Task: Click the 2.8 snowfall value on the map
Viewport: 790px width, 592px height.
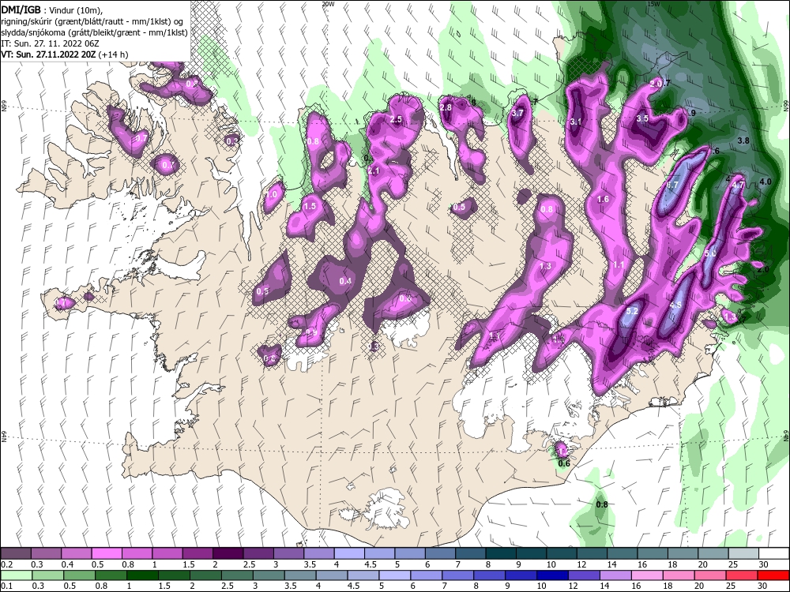Action: click(x=446, y=107)
